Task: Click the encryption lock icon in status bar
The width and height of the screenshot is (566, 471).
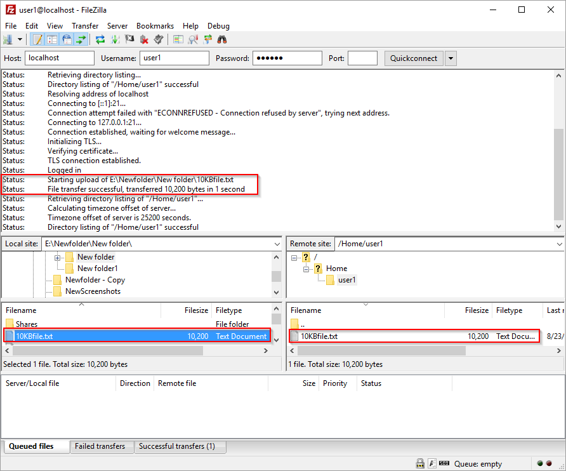Action: (x=420, y=464)
